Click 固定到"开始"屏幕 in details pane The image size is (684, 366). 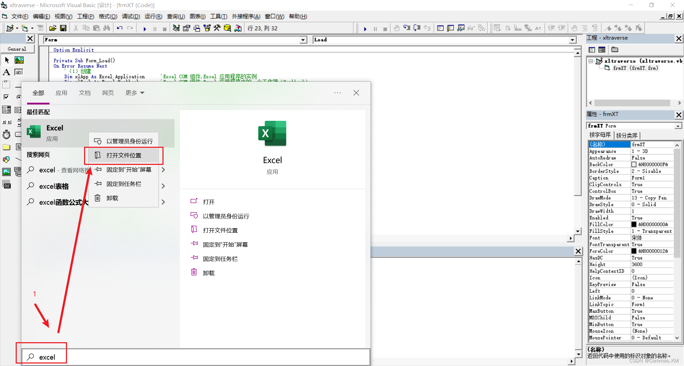226,244
